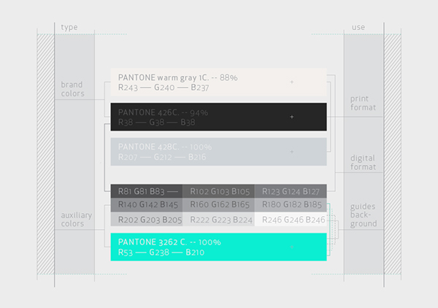This screenshot has height=308, width=438.
Task: Click plus icon on PANTONE 3262 C swatch
Action: click(x=291, y=247)
